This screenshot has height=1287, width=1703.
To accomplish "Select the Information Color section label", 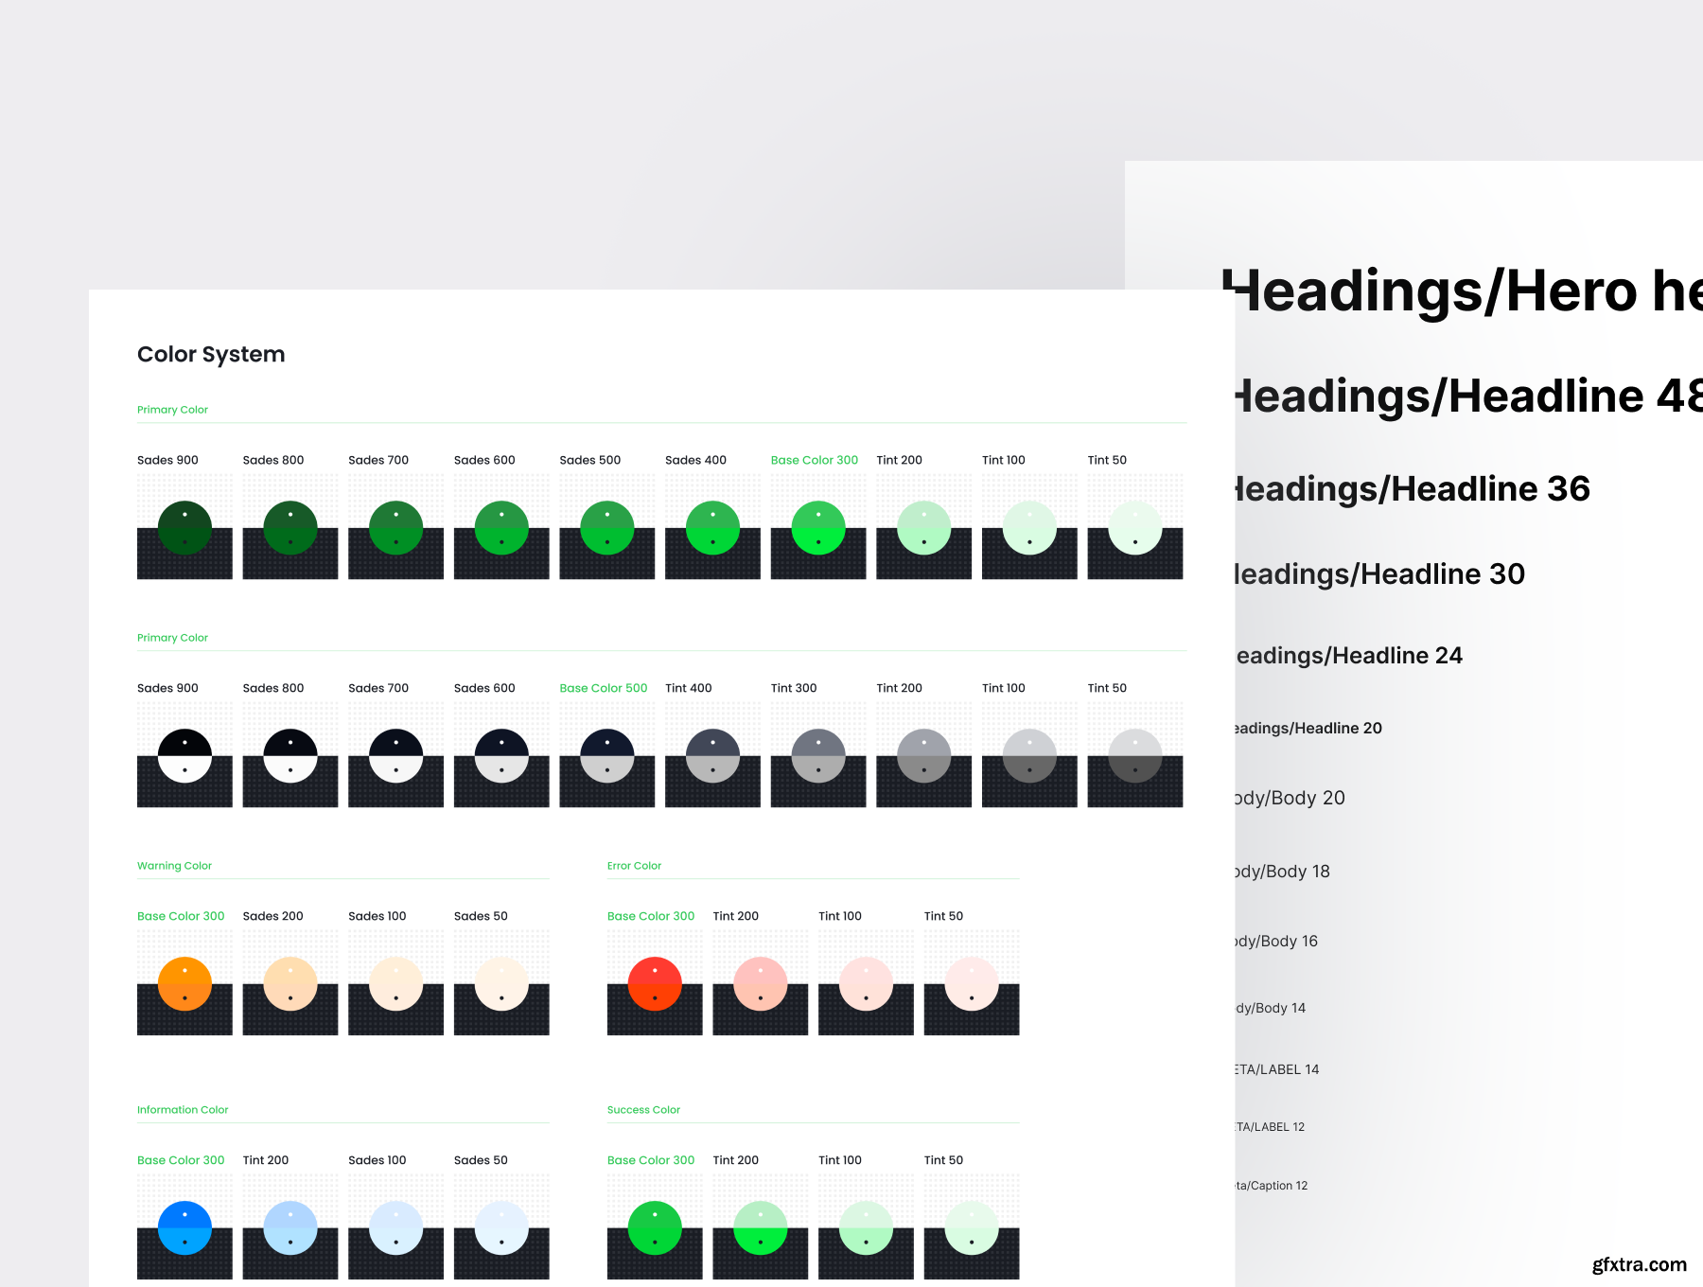I will [x=183, y=1110].
